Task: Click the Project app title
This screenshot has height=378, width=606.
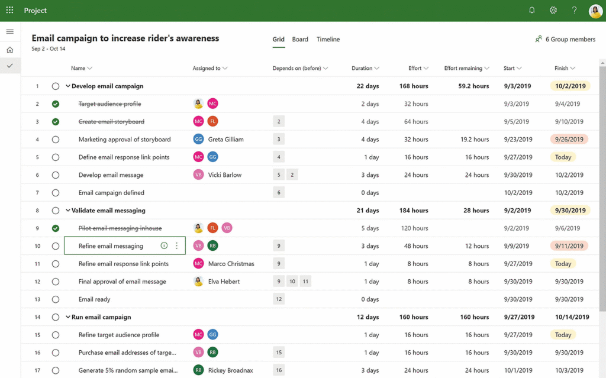Action: (x=35, y=11)
